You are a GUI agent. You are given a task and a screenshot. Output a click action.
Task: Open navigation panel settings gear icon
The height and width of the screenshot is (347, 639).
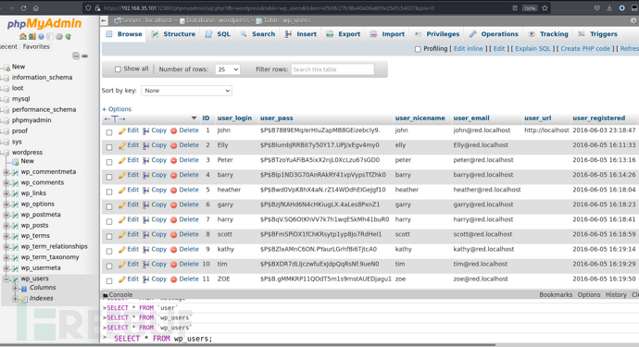pyautogui.click(x=59, y=37)
